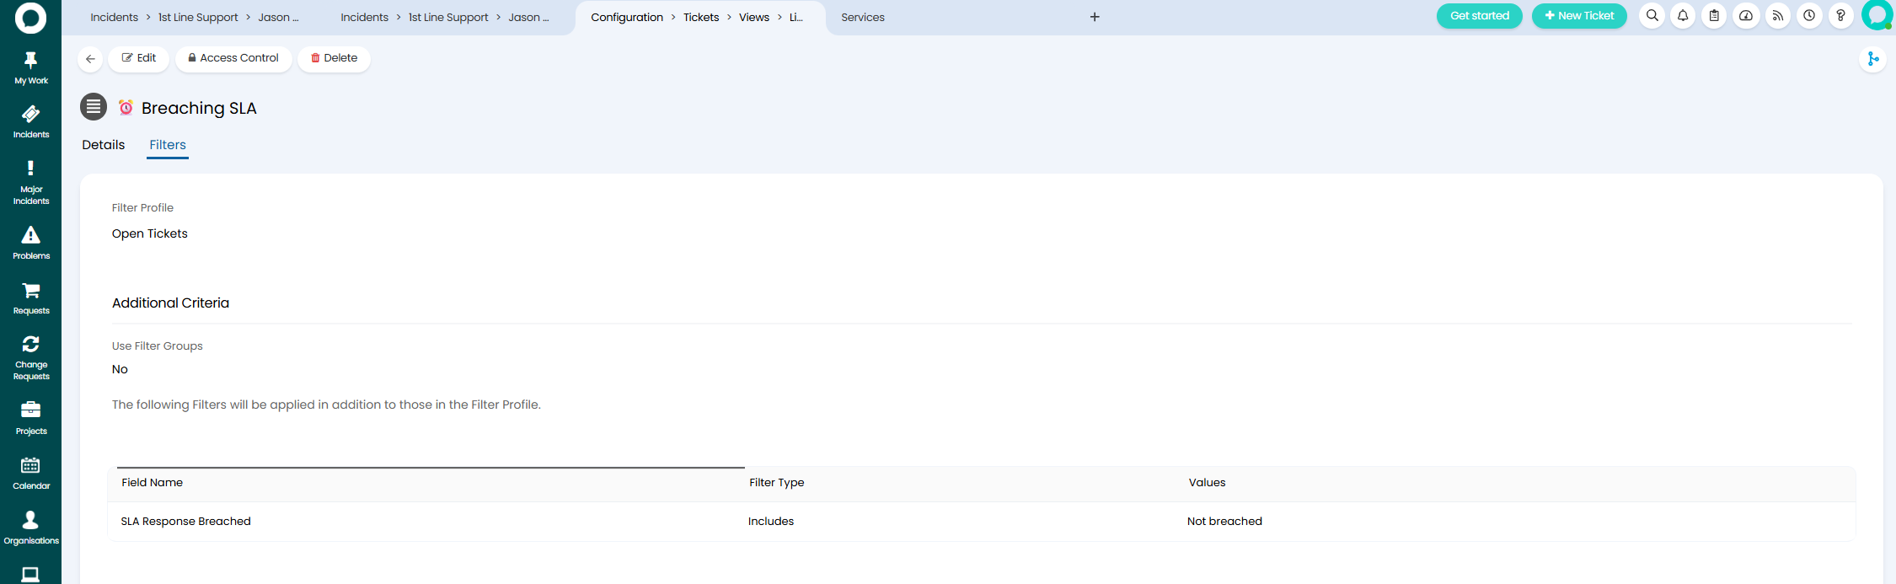Open notifications bell
This screenshot has height=584, width=1896.
(x=1683, y=16)
